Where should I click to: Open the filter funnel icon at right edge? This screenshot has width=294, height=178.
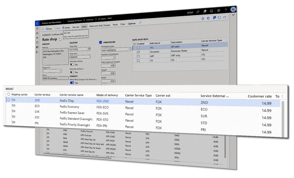(x=233, y=15)
